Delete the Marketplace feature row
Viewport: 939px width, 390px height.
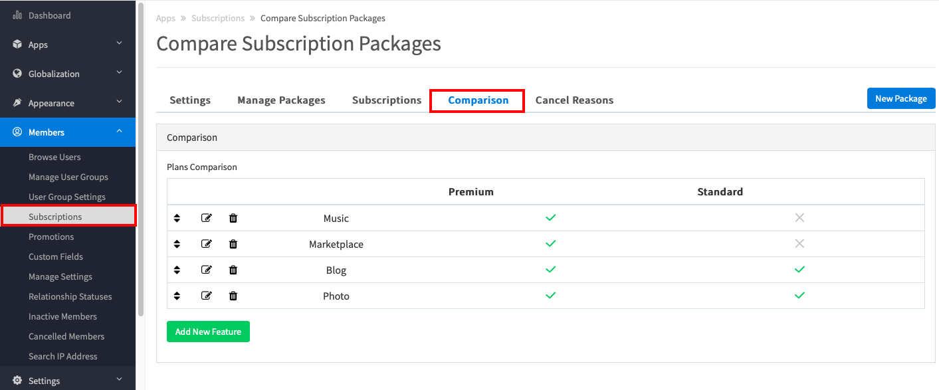pyautogui.click(x=233, y=244)
